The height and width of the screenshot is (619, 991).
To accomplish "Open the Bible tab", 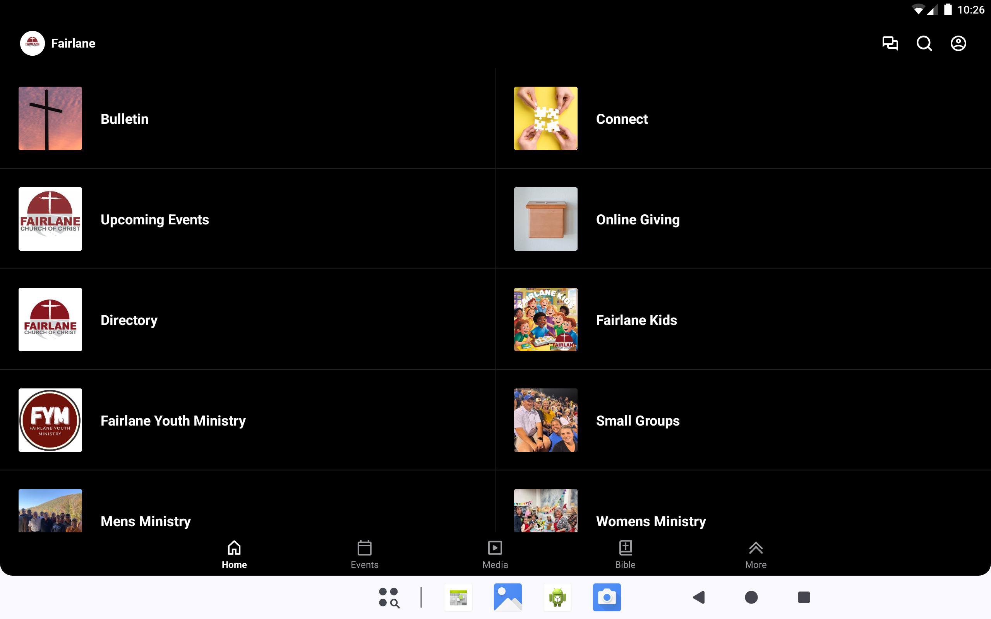I will point(625,554).
